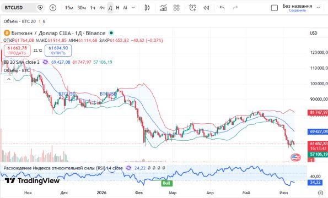Click the 61 694,90 КУПИТЬ buy button
This screenshot has width=328, height=198.
[x=58, y=51]
